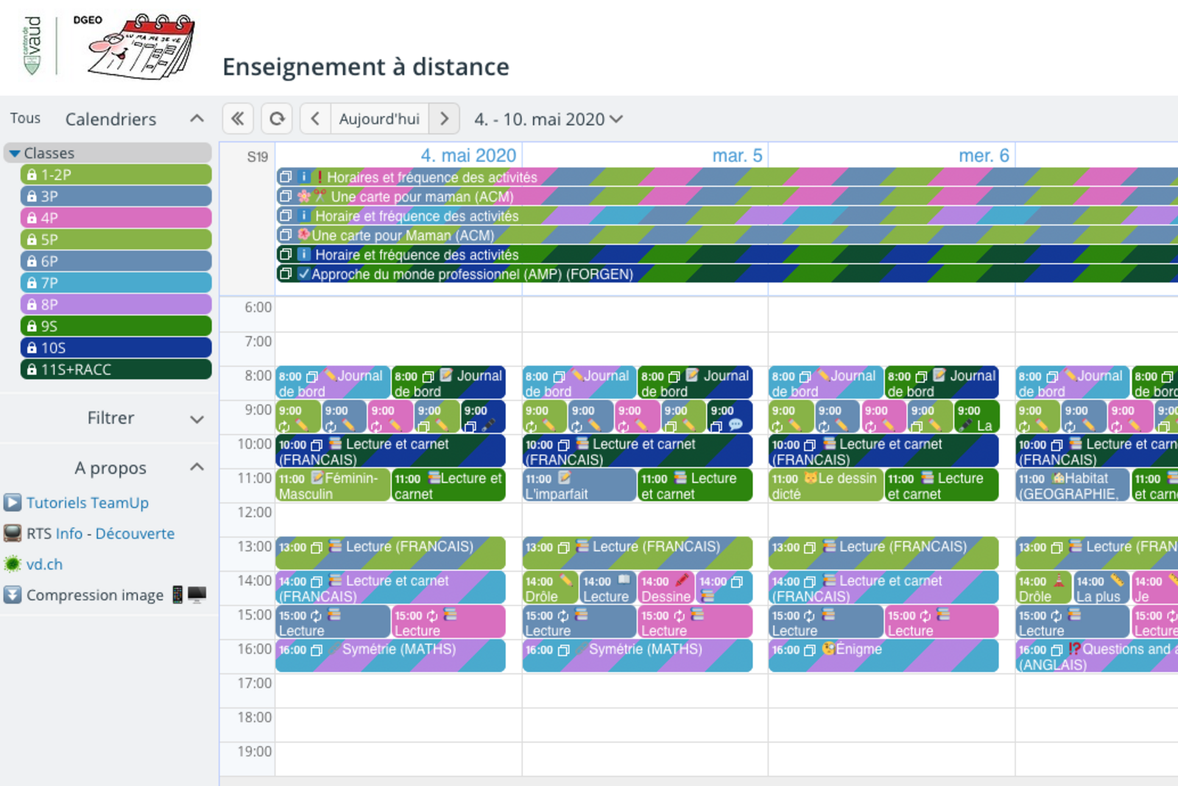Click the Aujourd'hui button
The image size is (1178, 786).
point(379,119)
